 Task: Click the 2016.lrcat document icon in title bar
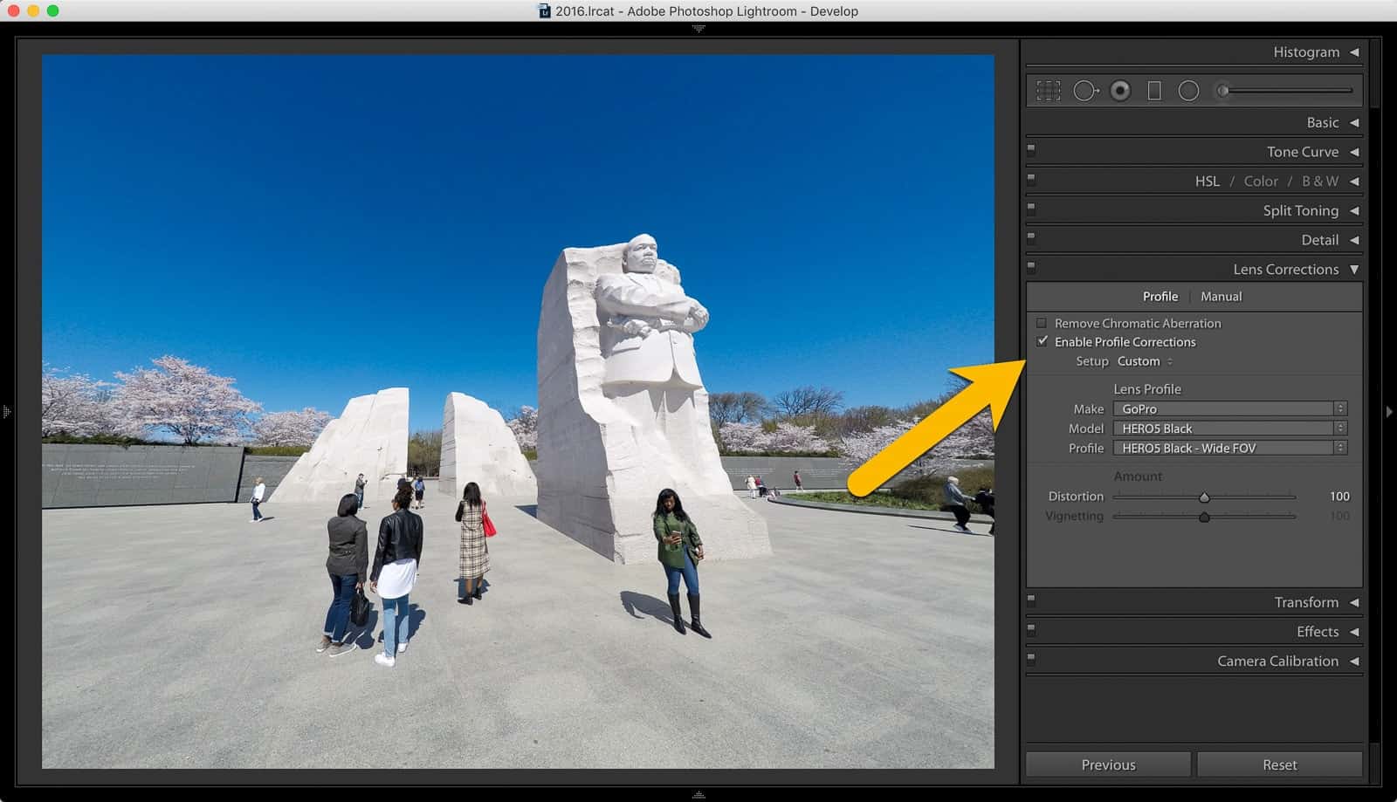click(x=545, y=10)
